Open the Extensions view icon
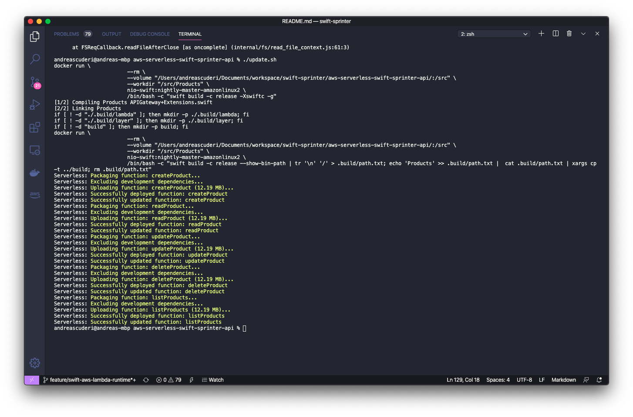This screenshot has height=417, width=633. tap(35, 127)
